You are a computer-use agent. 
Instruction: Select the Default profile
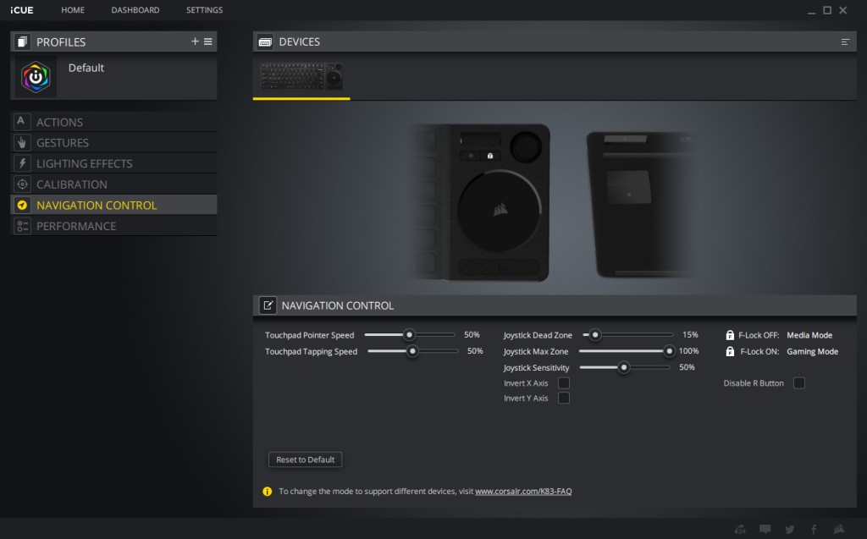click(x=113, y=77)
